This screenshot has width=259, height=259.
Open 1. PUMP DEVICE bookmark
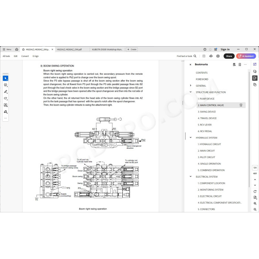click(206, 99)
